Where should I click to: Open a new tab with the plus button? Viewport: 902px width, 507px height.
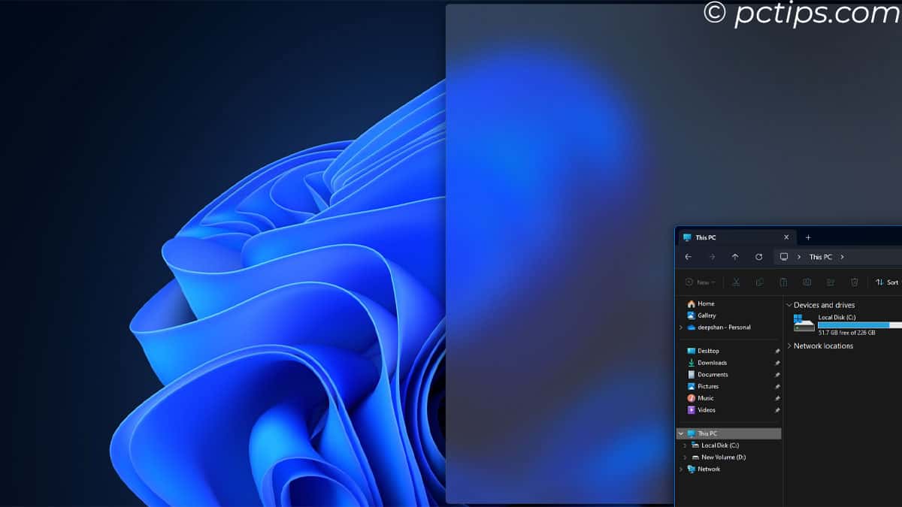(x=808, y=237)
